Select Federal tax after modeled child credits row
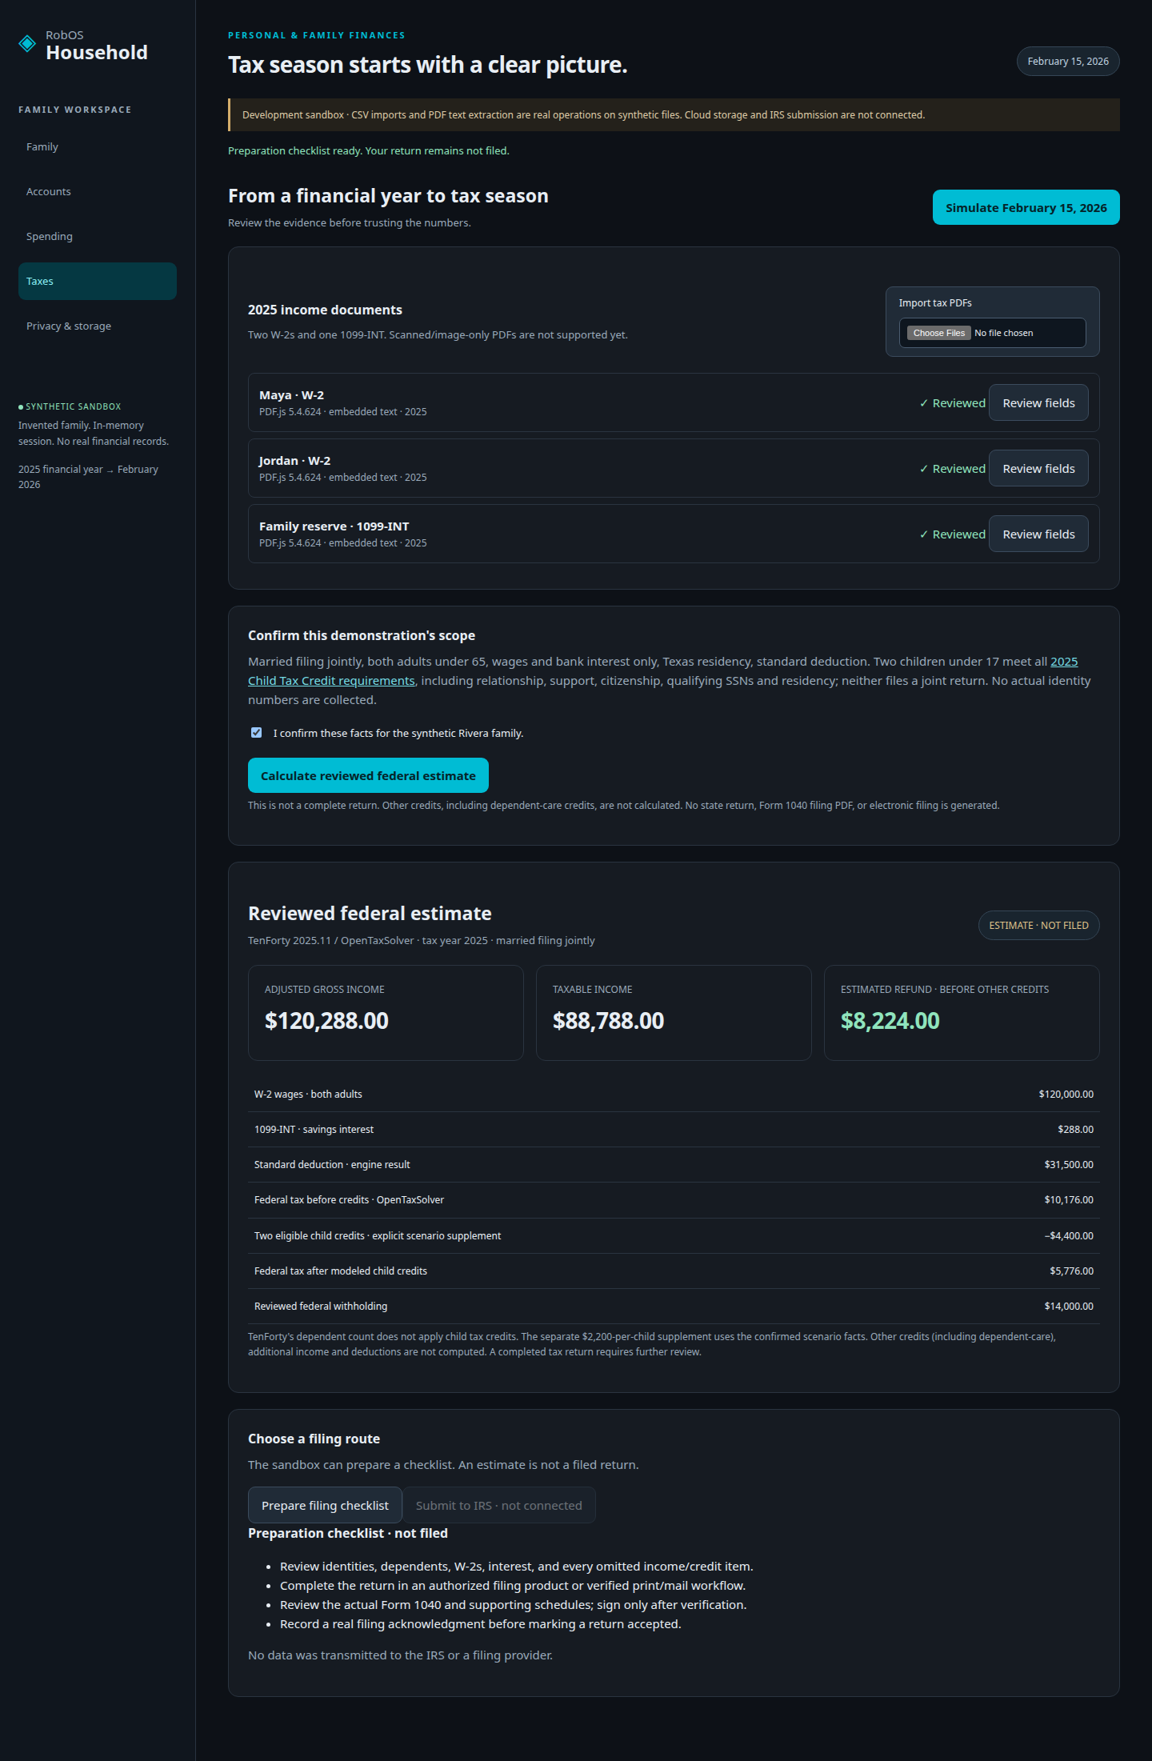 pyautogui.click(x=674, y=1271)
